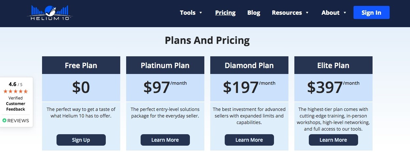This screenshot has height=163, width=410.
Task: Click Learn More for Diamond Plan
Action: coord(249,140)
